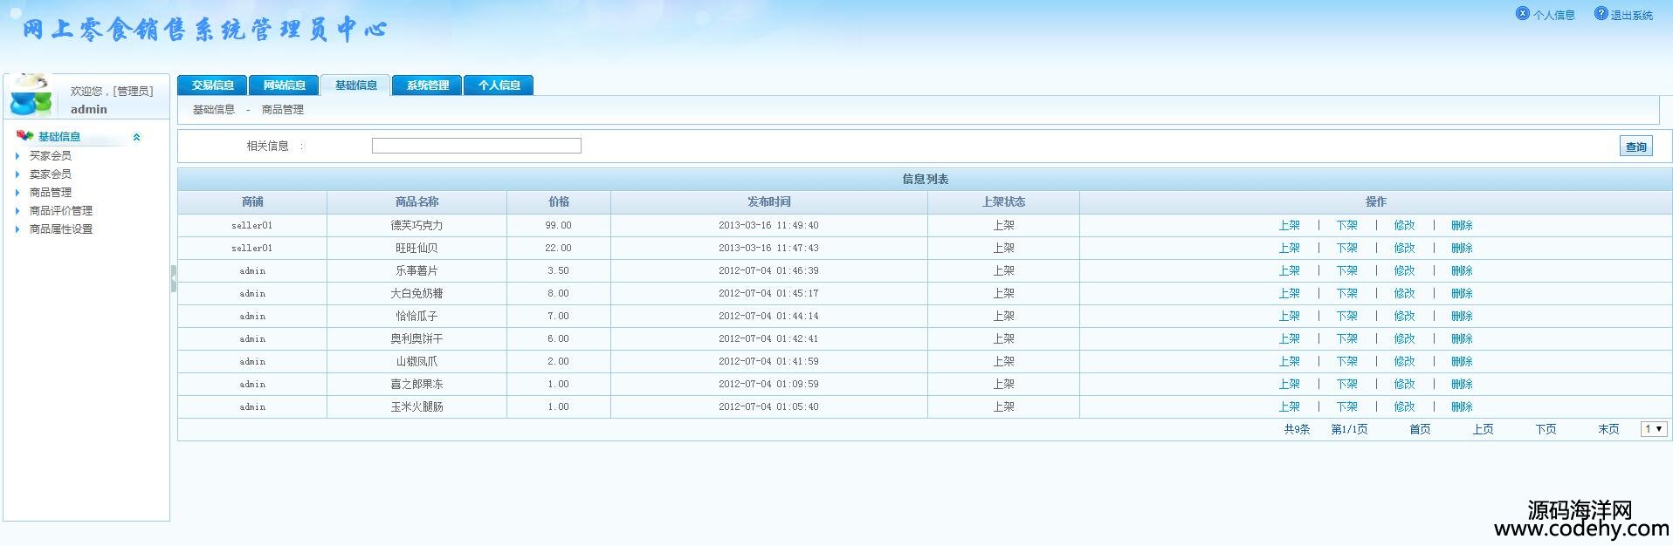Go to 下页 in pagination

click(1546, 429)
